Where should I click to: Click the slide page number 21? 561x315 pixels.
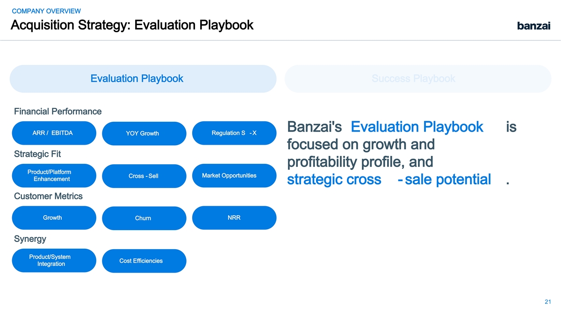point(548,301)
